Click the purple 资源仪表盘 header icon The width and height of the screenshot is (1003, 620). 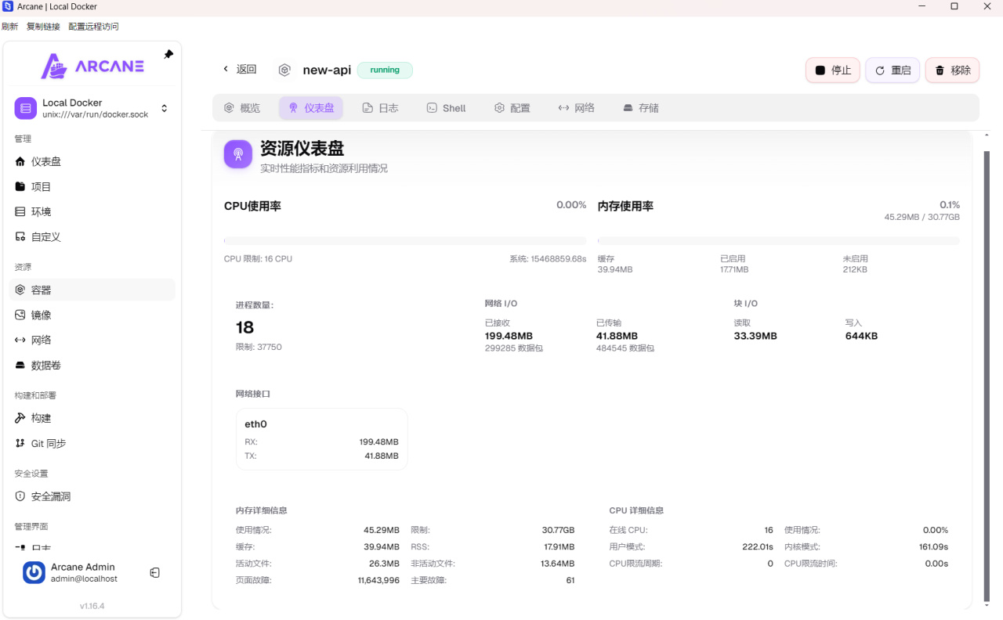click(238, 154)
